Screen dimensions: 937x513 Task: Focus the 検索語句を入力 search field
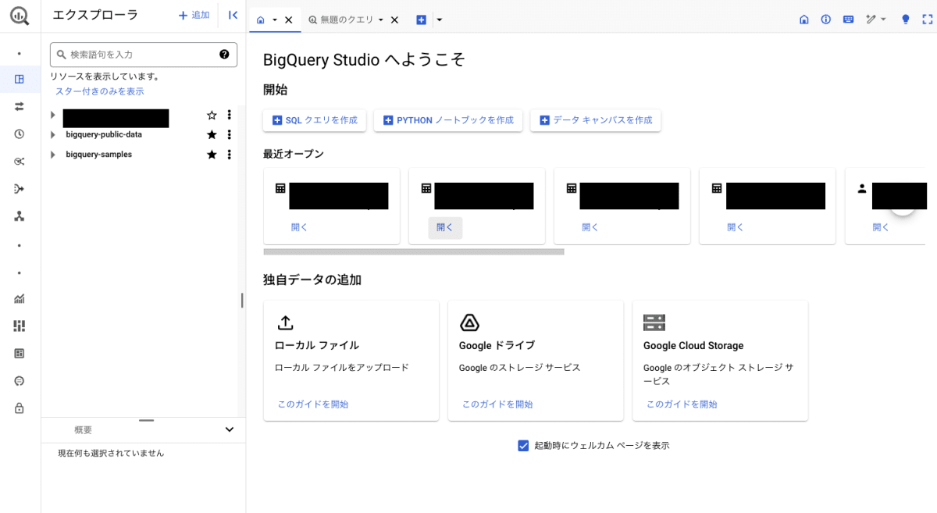(x=144, y=55)
